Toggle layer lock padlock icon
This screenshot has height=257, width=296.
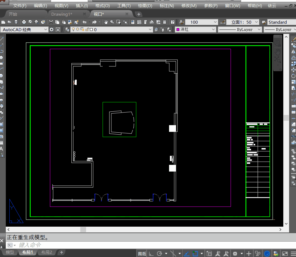pyautogui.click(x=87, y=30)
